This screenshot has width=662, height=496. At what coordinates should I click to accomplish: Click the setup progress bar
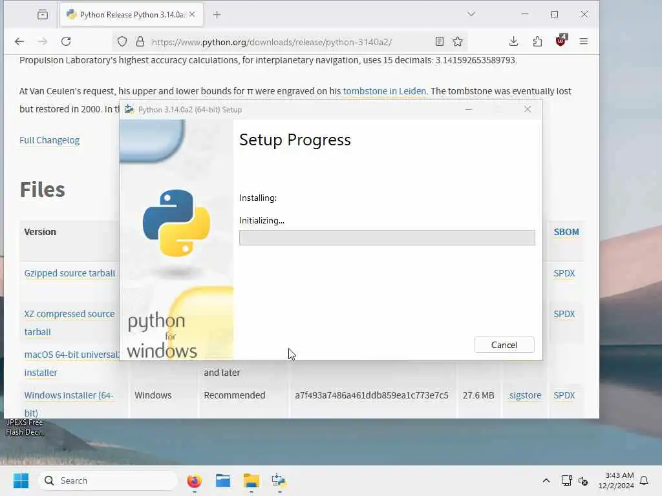click(387, 238)
